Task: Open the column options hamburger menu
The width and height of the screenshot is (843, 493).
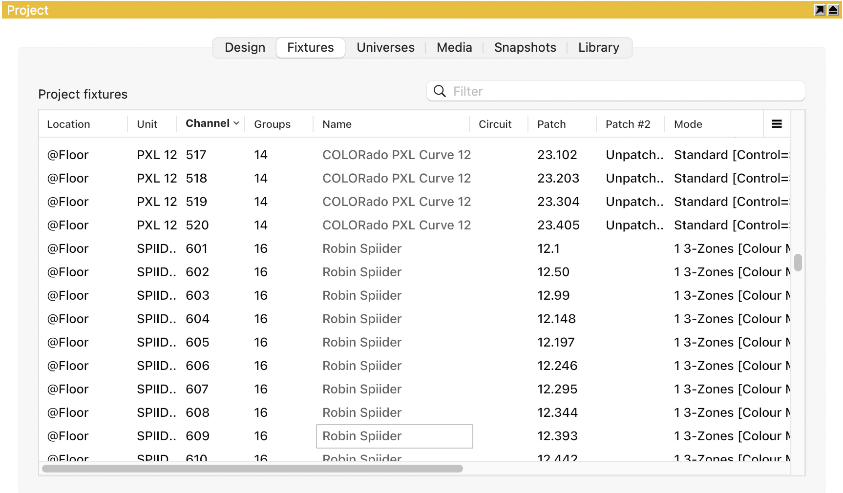Action: (x=777, y=124)
